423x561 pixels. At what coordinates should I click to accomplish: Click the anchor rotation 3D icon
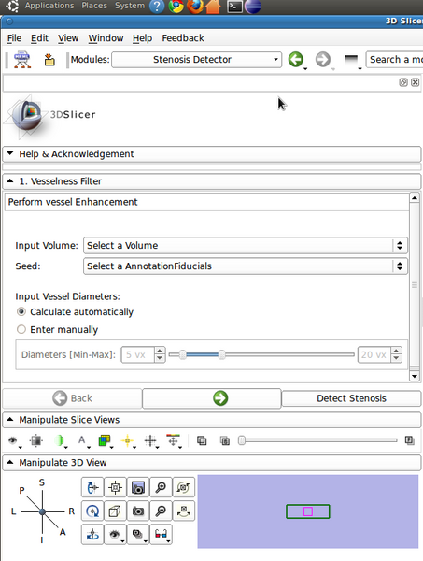click(92, 535)
